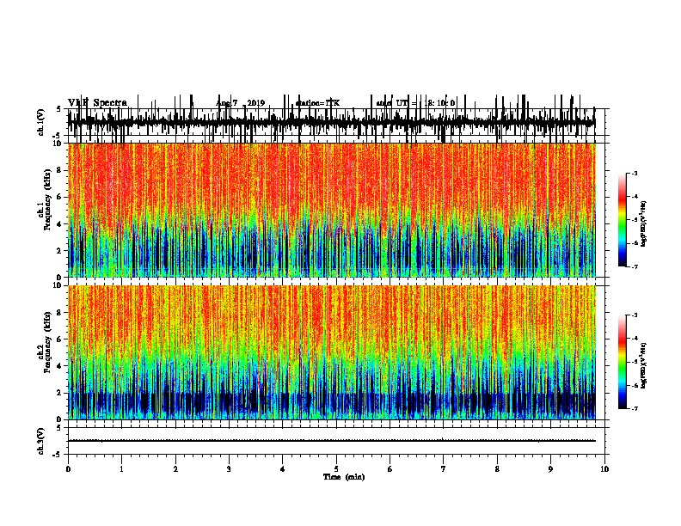Click the '2' kHz tick on ch.2 frequency axis
The height and width of the screenshot is (526, 681).
tap(60, 393)
